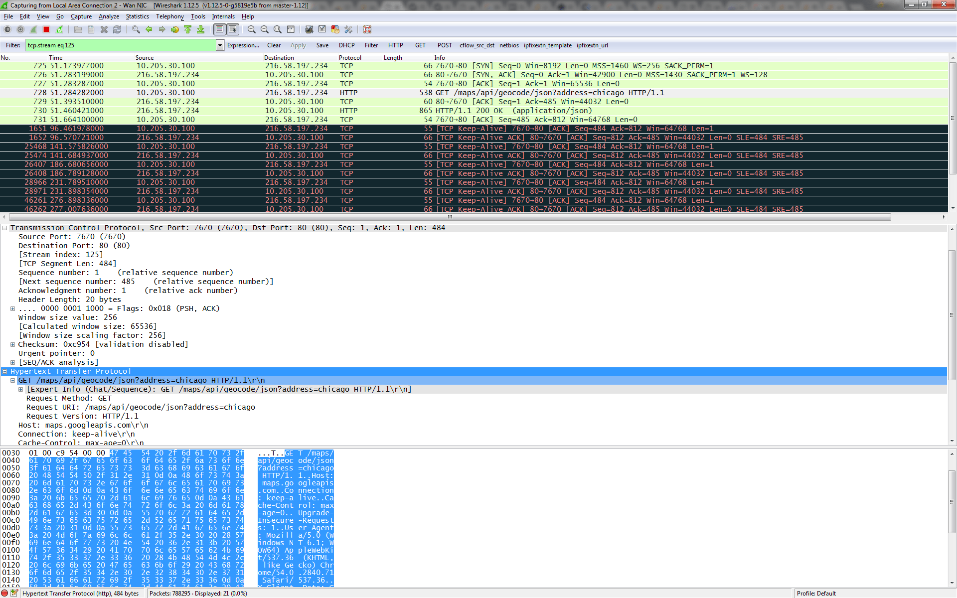Image resolution: width=957 pixels, height=598 pixels.
Task: Click the Find packet magnifier icon
Action: pos(136,30)
